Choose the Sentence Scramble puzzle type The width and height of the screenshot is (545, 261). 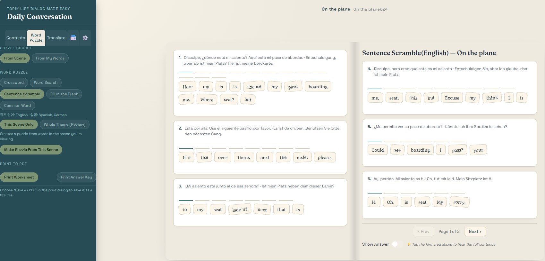[22, 94]
